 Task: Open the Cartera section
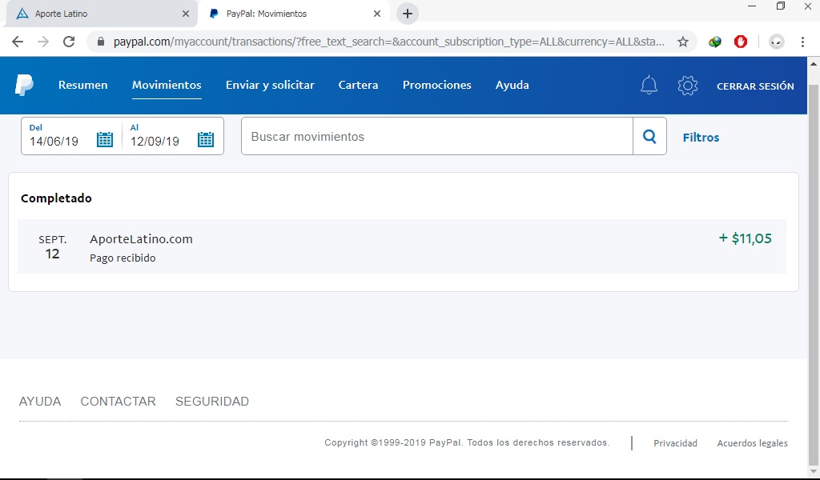358,85
